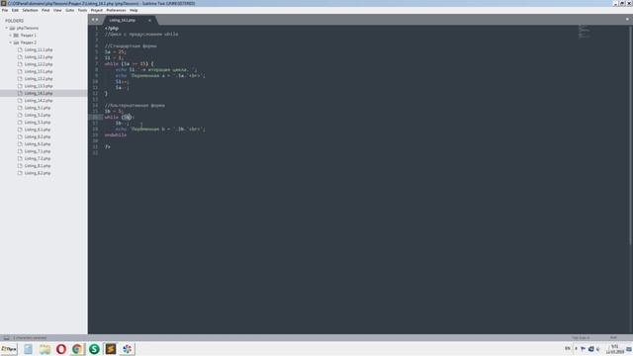
Task: Open Listing_7.1.php in the sidebar
Action: 38,151
